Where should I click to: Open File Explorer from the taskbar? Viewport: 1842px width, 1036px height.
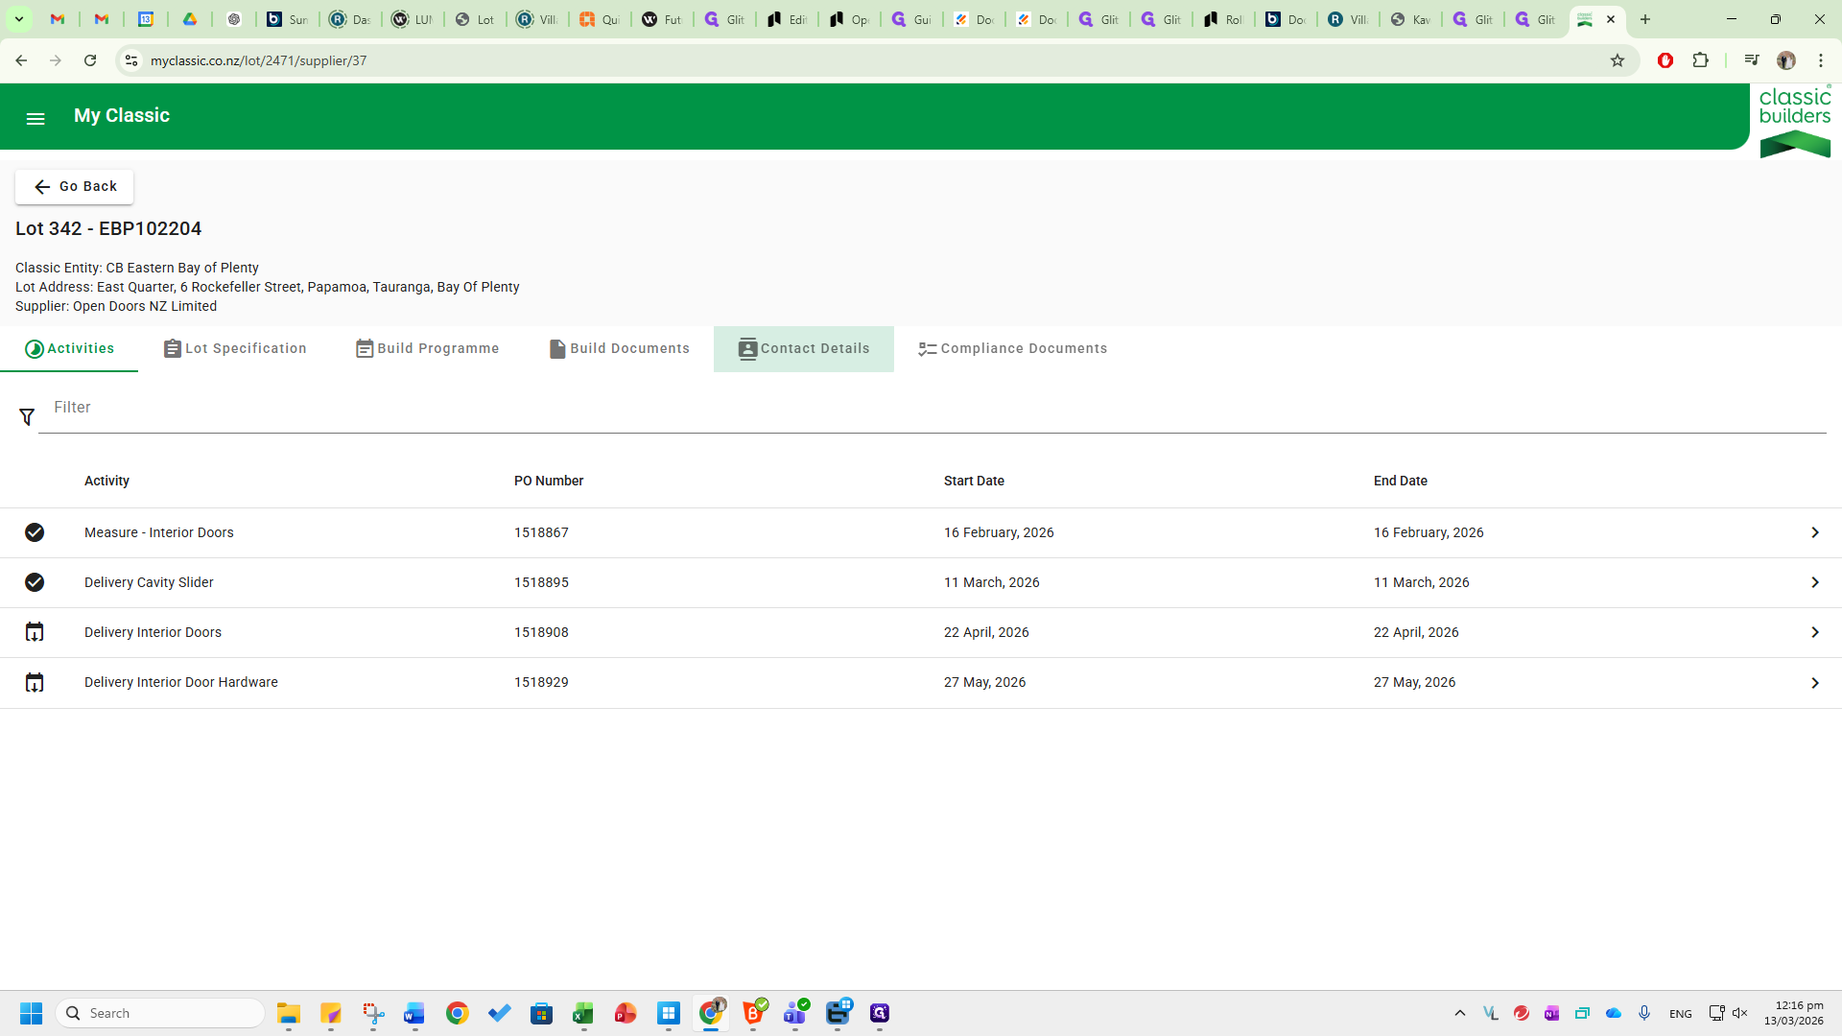pyautogui.click(x=289, y=1014)
